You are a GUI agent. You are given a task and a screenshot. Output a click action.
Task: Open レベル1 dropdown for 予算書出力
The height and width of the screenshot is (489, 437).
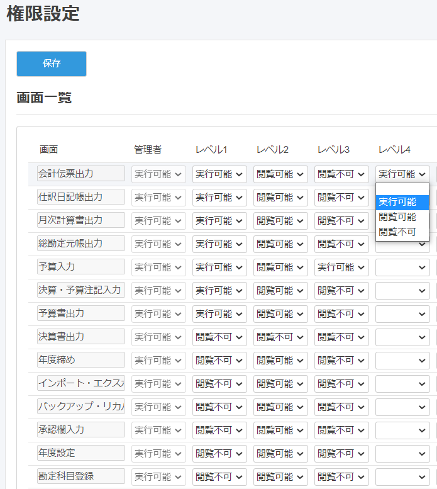point(219,314)
